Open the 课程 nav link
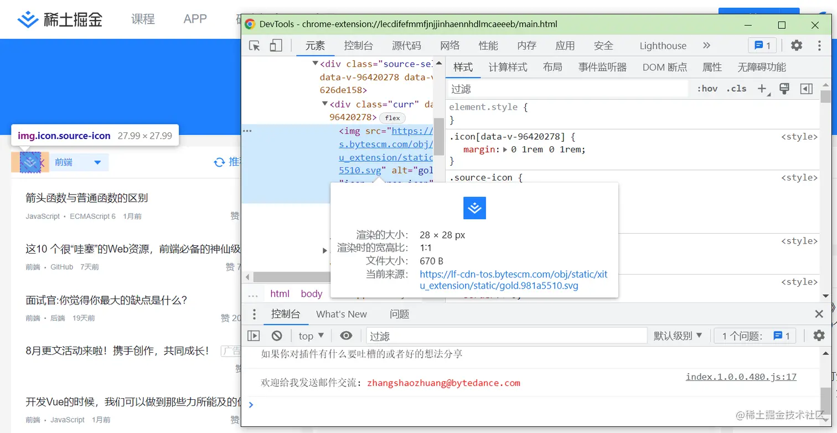This screenshot has width=837, height=433. pos(143,19)
